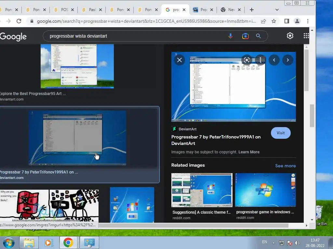Screen dimensions: 333x249
Task: Click the horizontal scrollbar right arrow
Action: click(306, 226)
